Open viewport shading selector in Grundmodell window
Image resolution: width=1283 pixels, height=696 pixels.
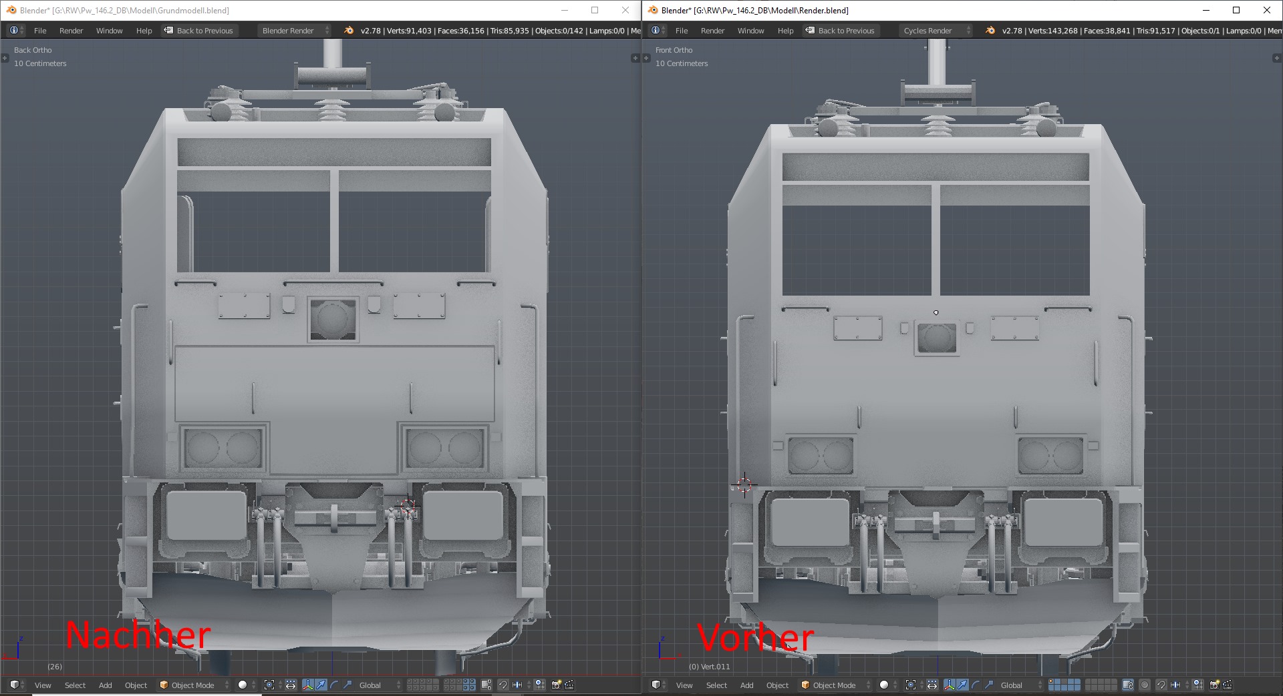247,685
